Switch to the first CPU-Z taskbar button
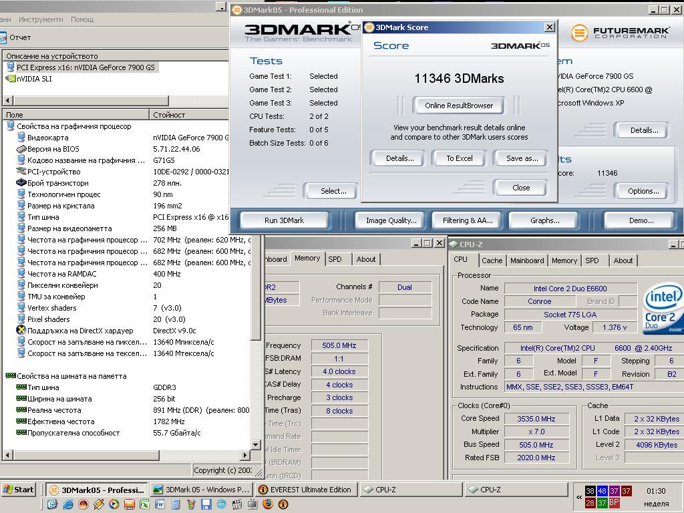 click(x=411, y=490)
